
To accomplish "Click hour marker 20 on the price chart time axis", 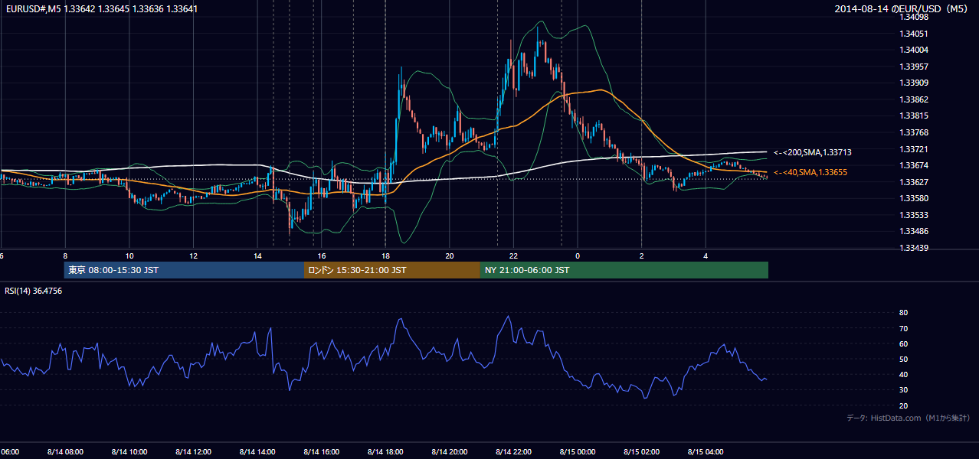I will click(450, 256).
